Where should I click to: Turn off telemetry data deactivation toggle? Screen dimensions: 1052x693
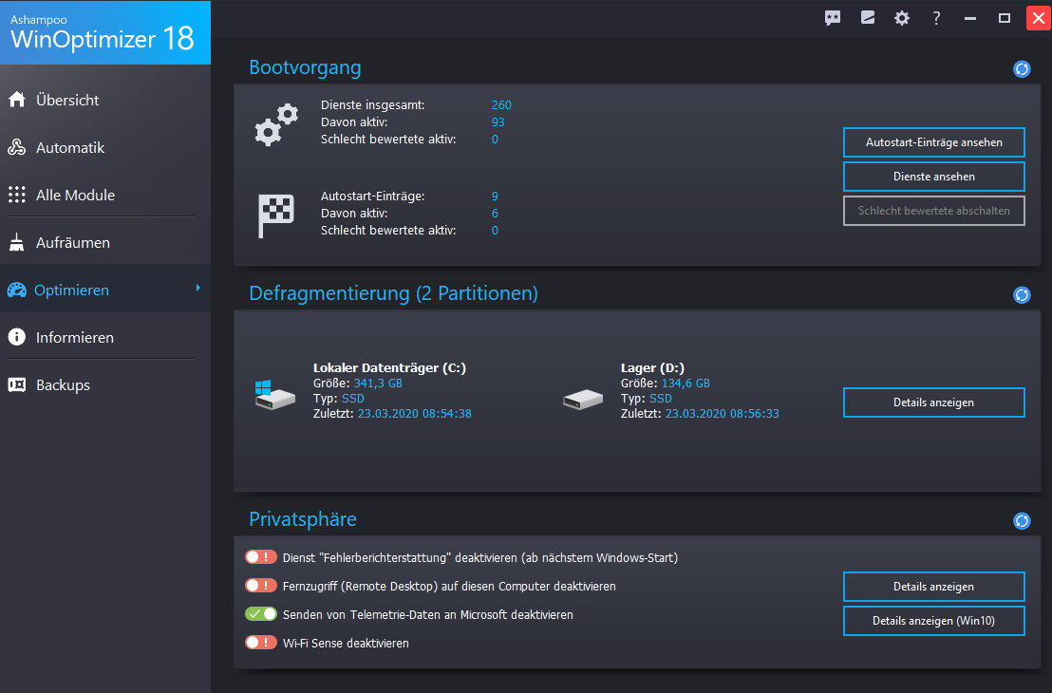(x=261, y=614)
